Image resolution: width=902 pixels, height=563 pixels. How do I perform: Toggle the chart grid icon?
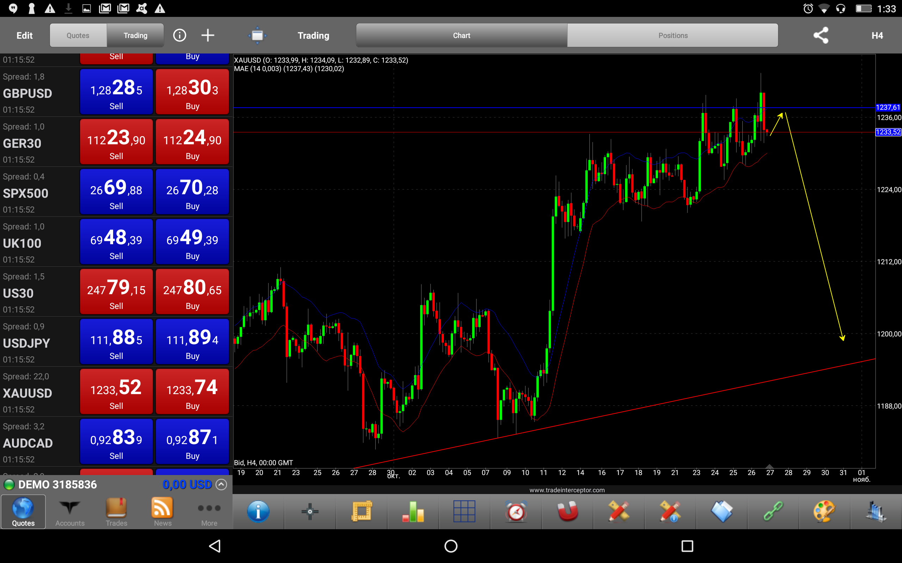[464, 511]
